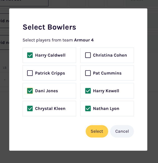Deselect the Dani Jones checkbox
Screen dimensions: 158x163
pos(30,91)
